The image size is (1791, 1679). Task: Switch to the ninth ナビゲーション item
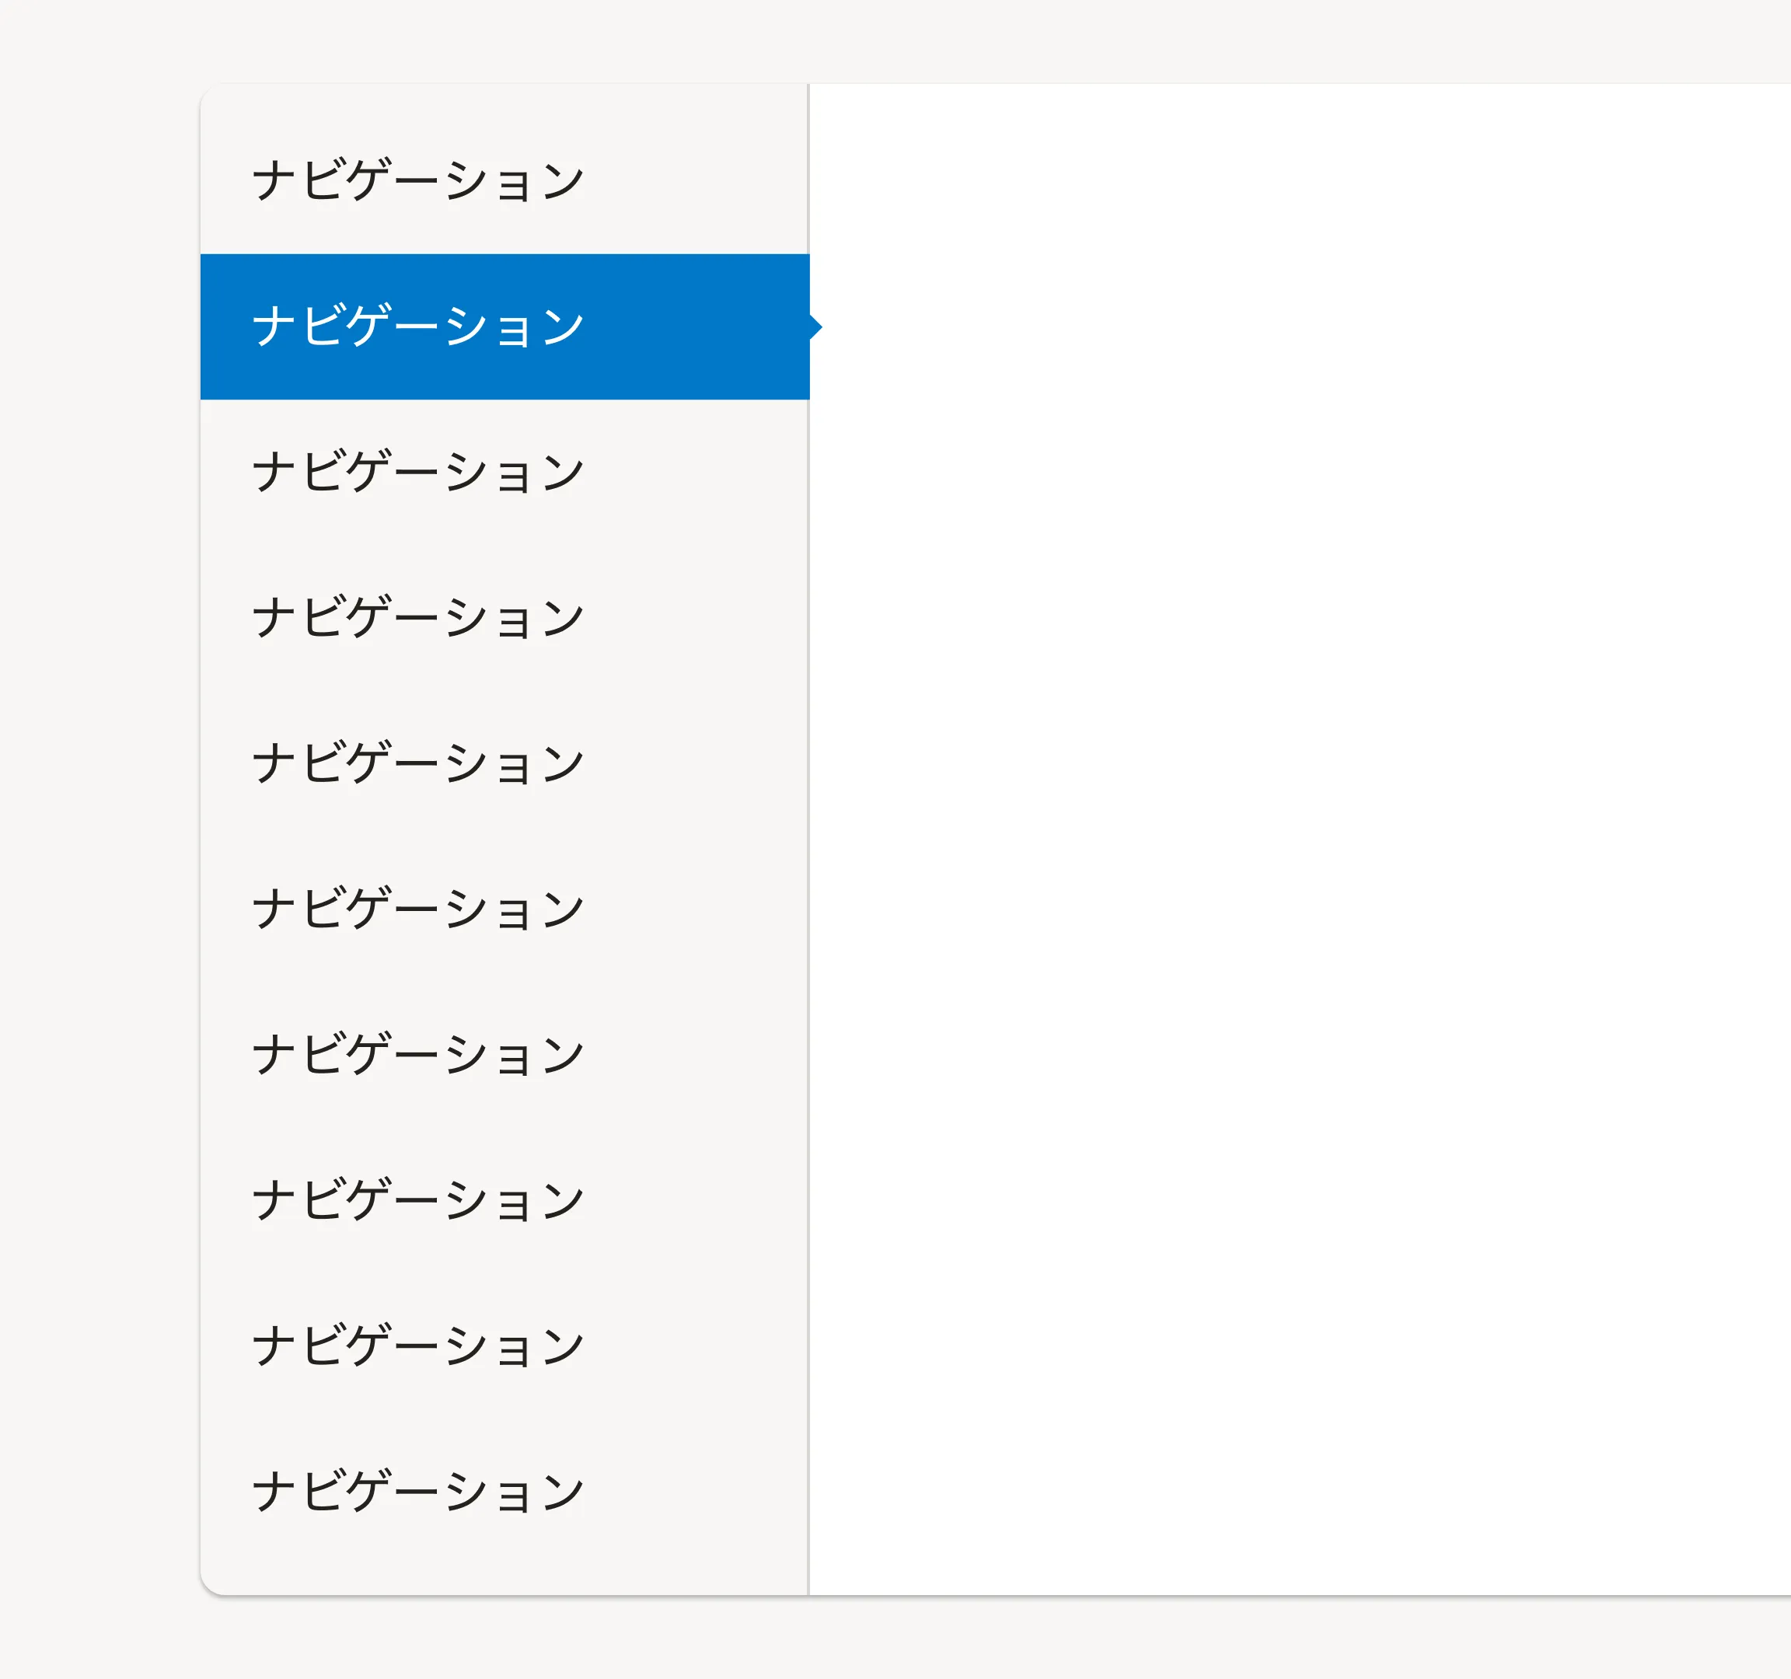point(418,1346)
